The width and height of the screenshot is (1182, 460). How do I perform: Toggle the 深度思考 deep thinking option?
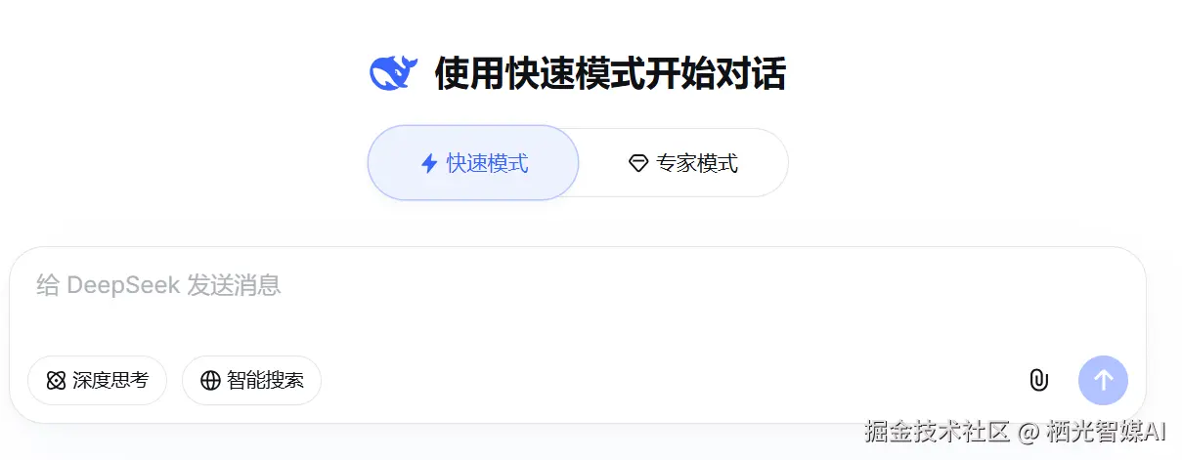click(97, 380)
